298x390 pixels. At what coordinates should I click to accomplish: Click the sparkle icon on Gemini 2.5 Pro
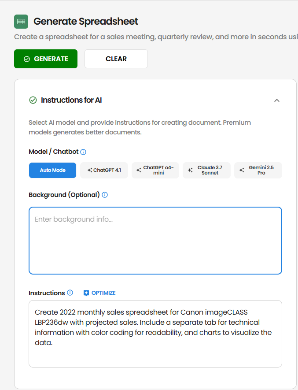click(241, 170)
